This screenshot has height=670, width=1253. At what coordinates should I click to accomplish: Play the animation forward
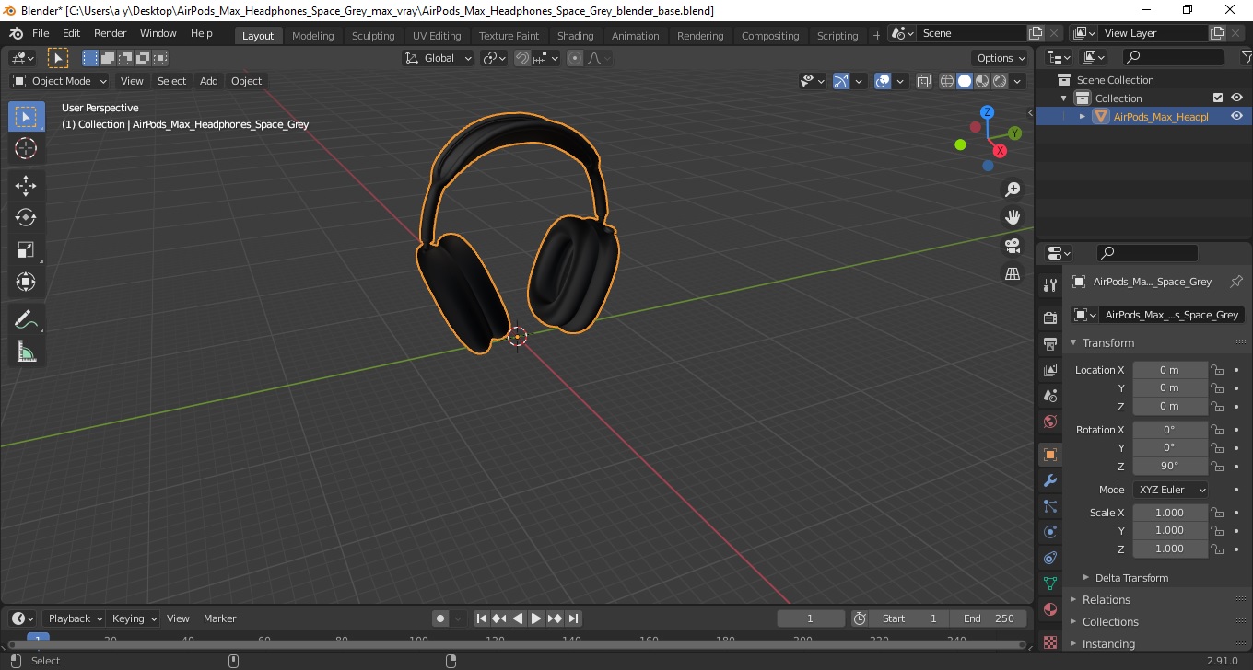tap(536, 618)
